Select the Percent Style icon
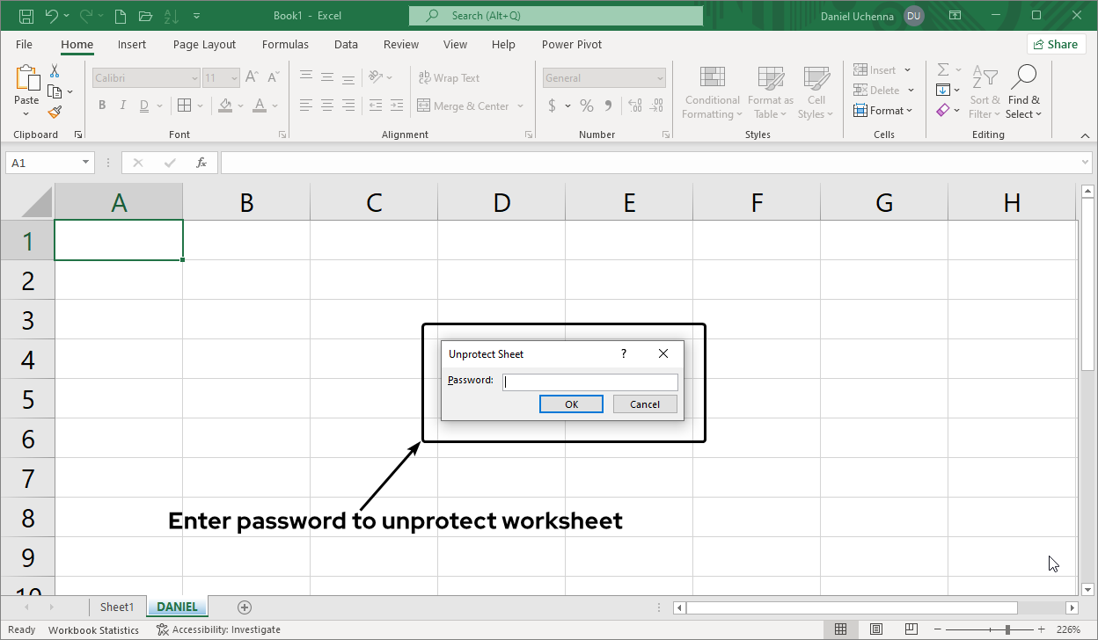Image resolution: width=1098 pixels, height=640 pixels. (x=586, y=105)
